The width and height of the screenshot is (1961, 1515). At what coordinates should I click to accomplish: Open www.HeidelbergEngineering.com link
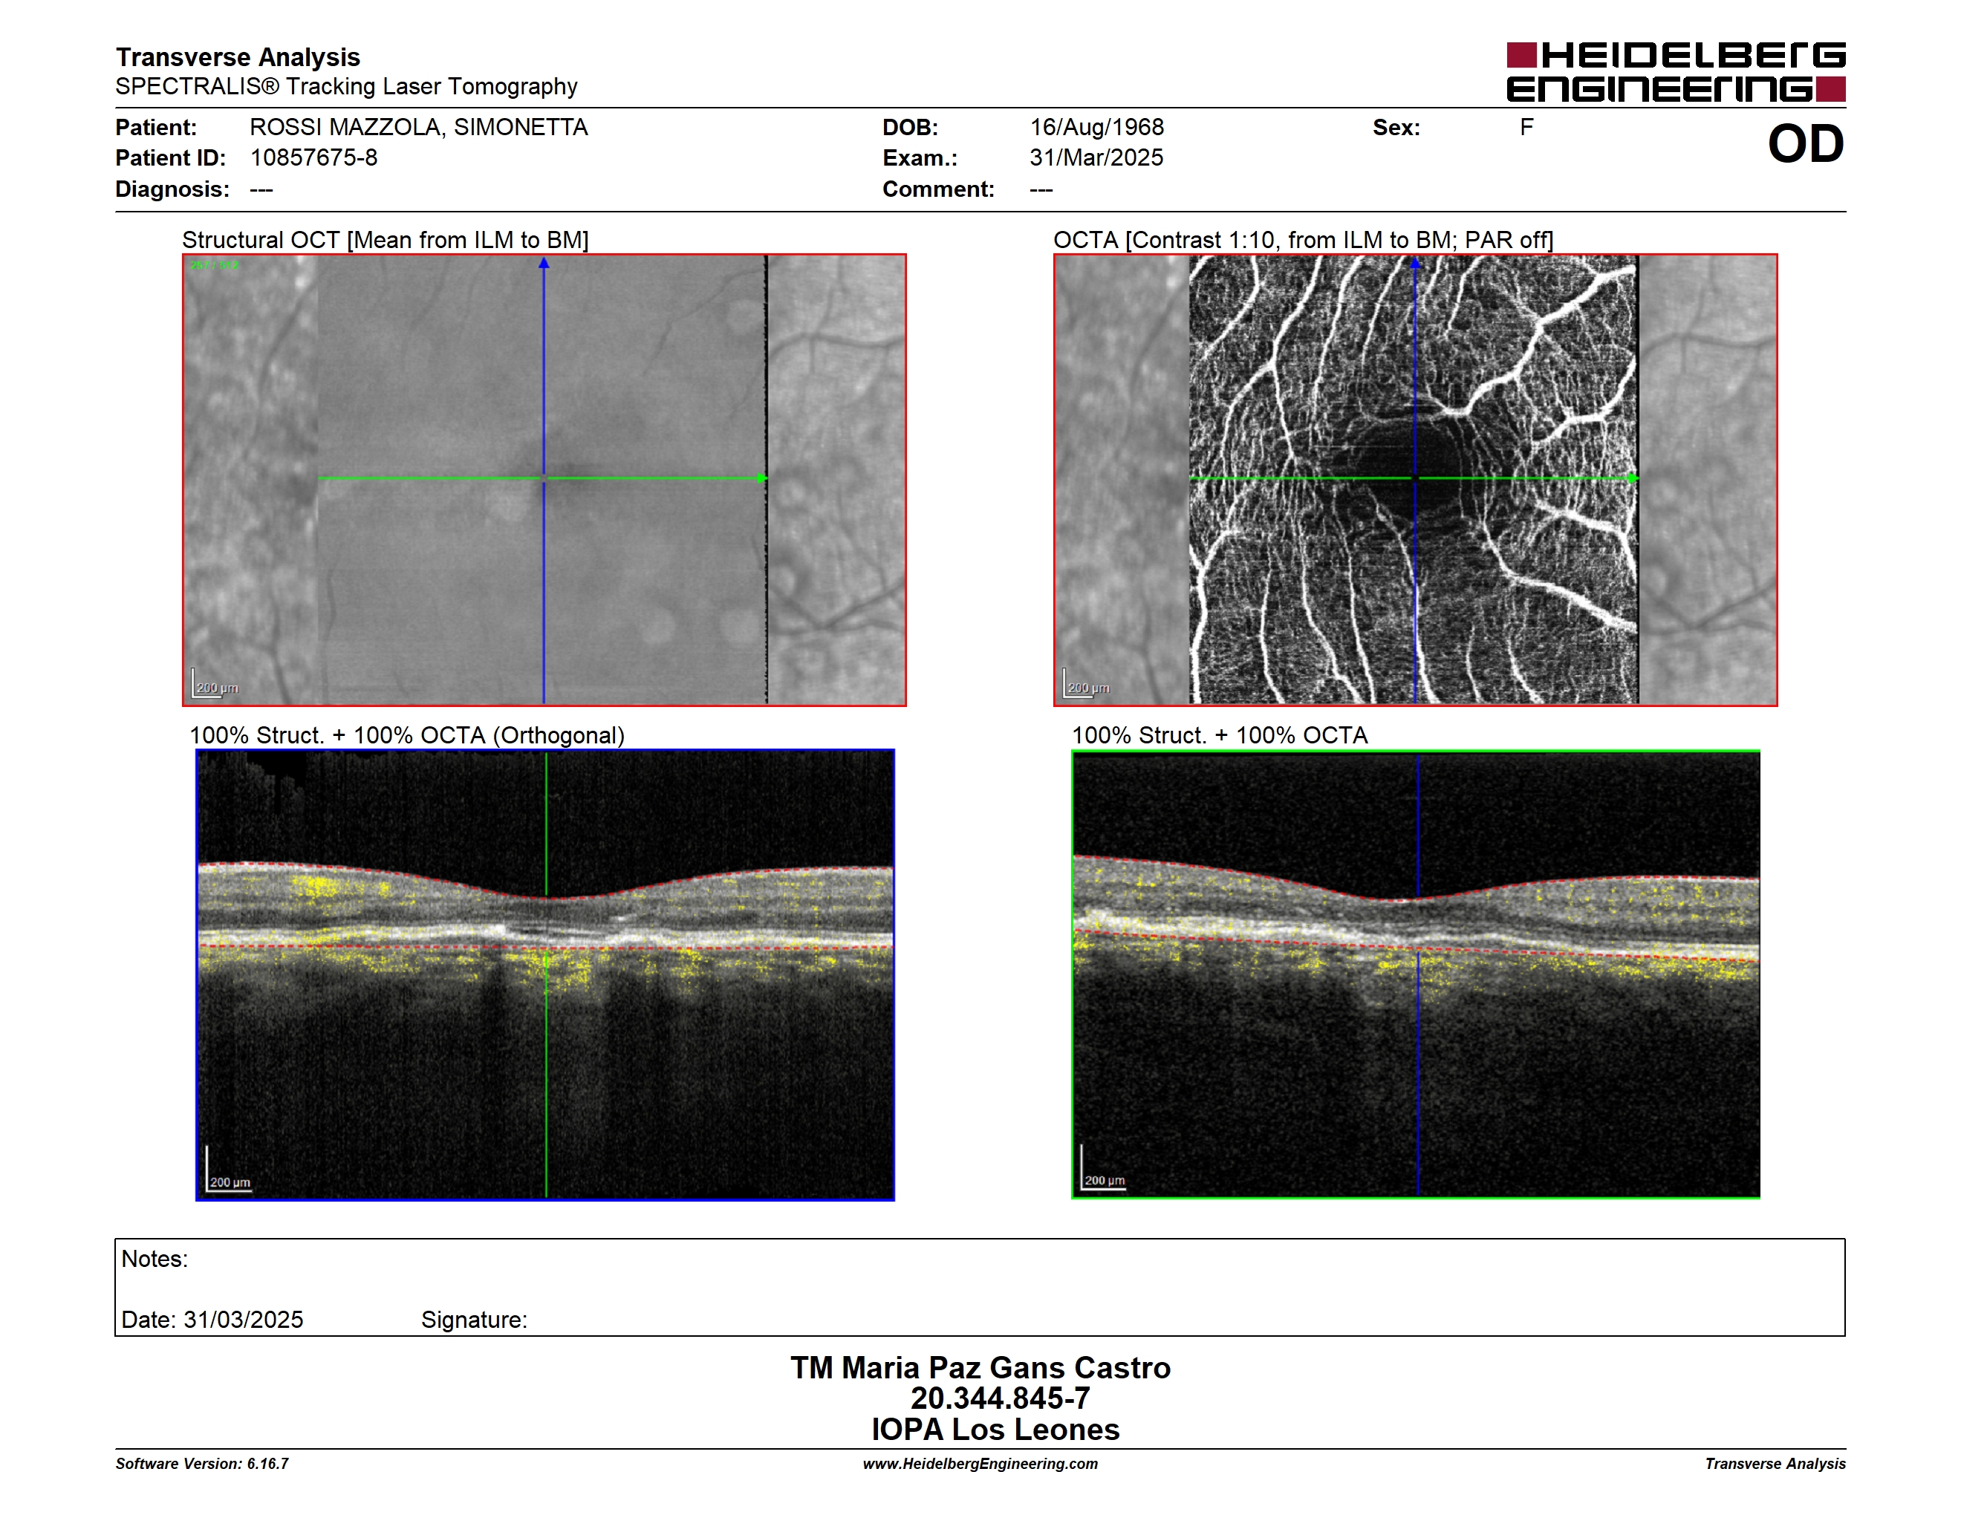tap(980, 1464)
